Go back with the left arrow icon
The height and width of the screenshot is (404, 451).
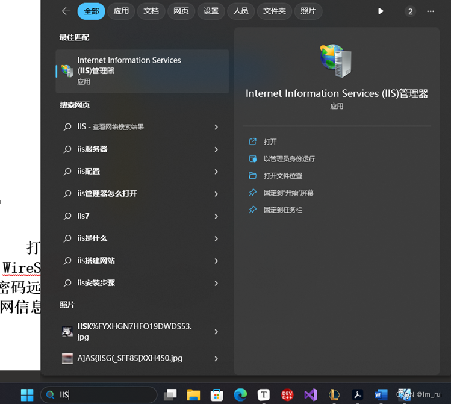[x=66, y=11]
